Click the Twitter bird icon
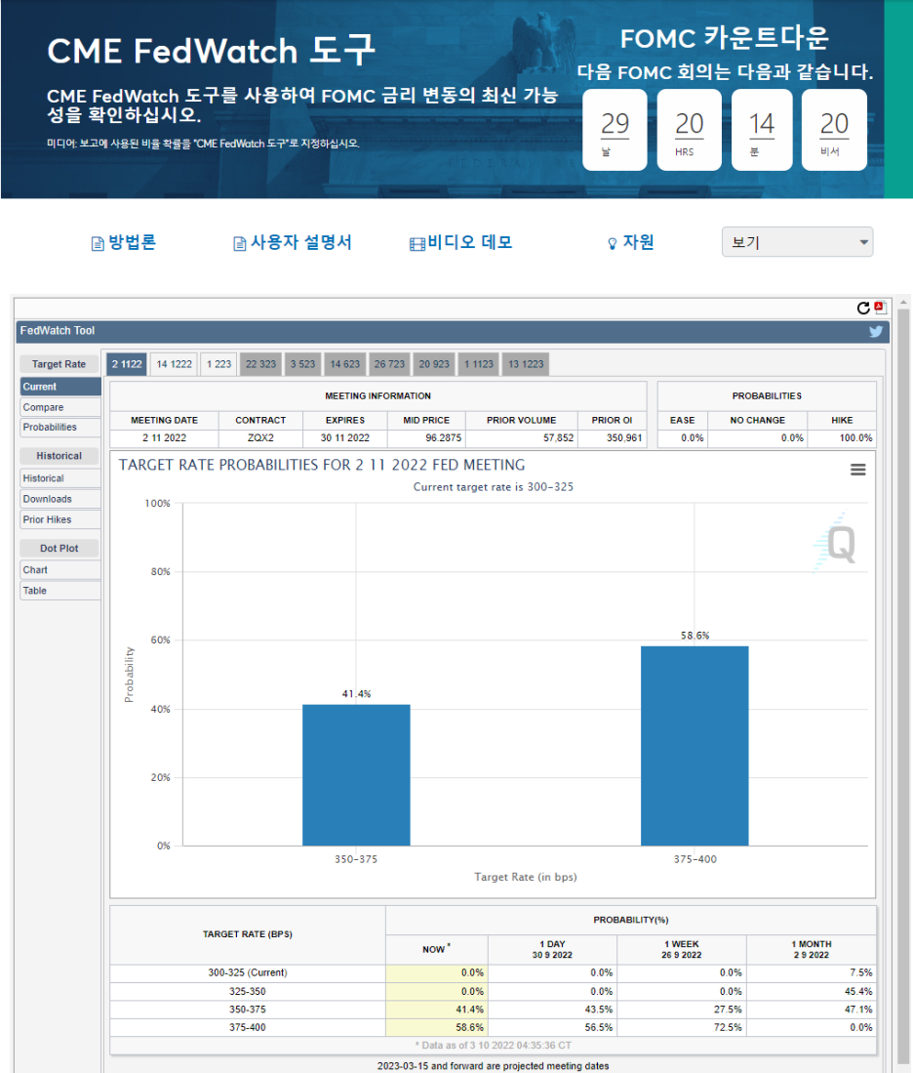Image resolution: width=913 pixels, height=1073 pixels. pyautogui.click(x=875, y=331)
